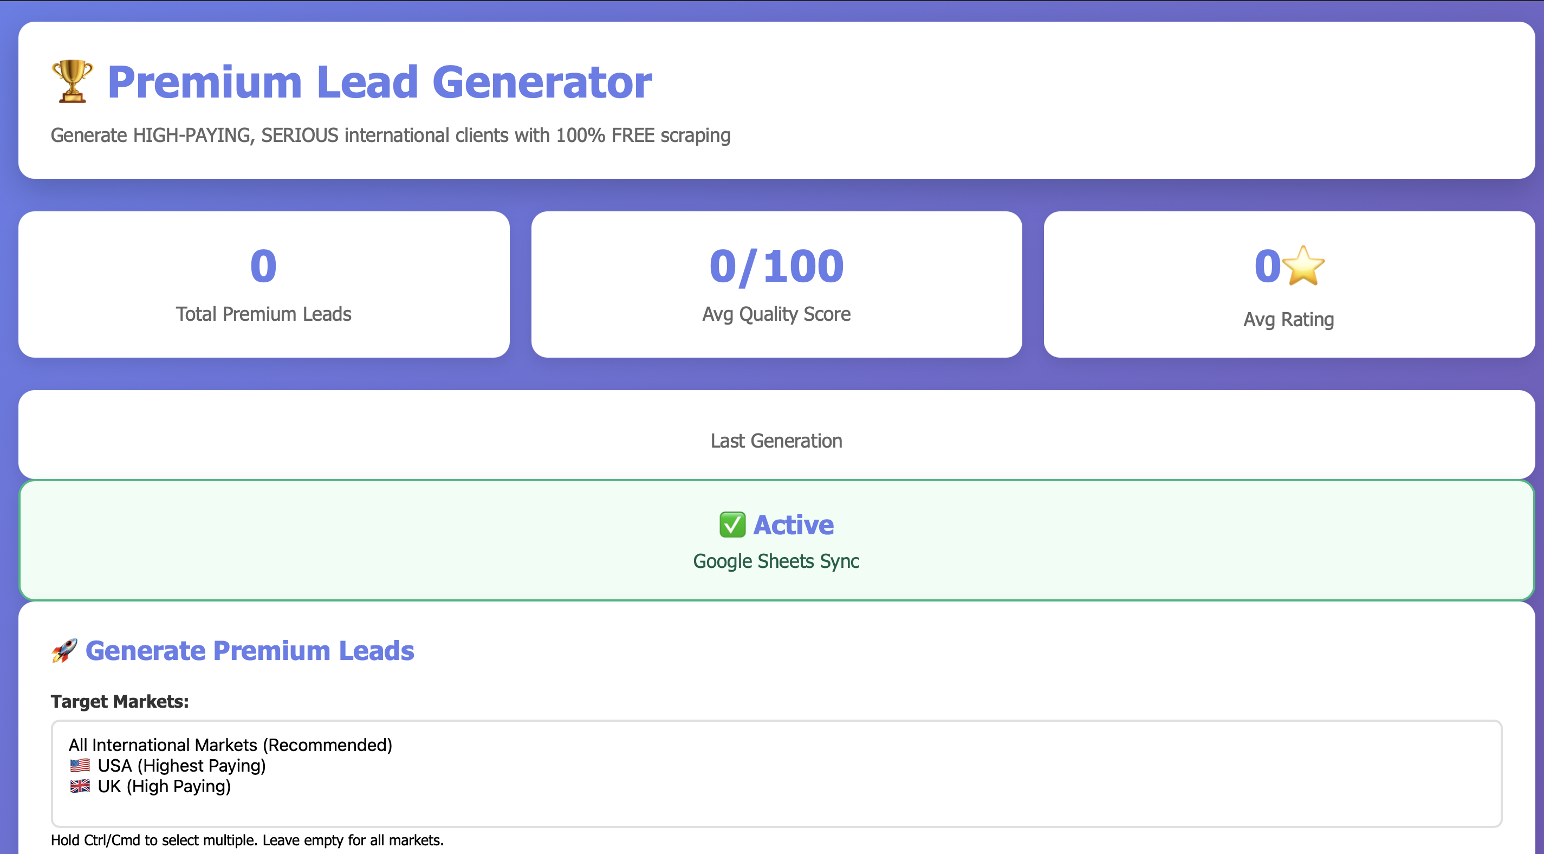Click the green checkmark next to Active
The image size is (1544, 854).
pyautogui.click(x=732, y=525)
